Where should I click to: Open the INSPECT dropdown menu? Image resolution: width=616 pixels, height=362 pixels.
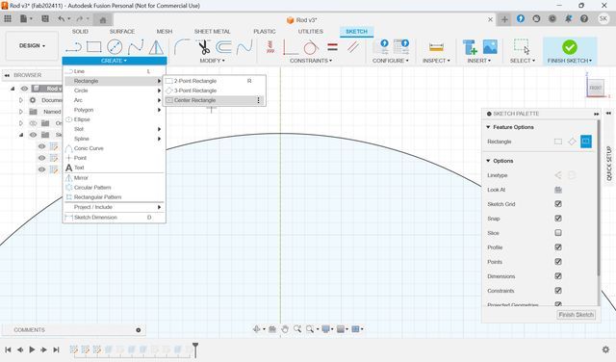pyautogui.click(x=436, y=61)
